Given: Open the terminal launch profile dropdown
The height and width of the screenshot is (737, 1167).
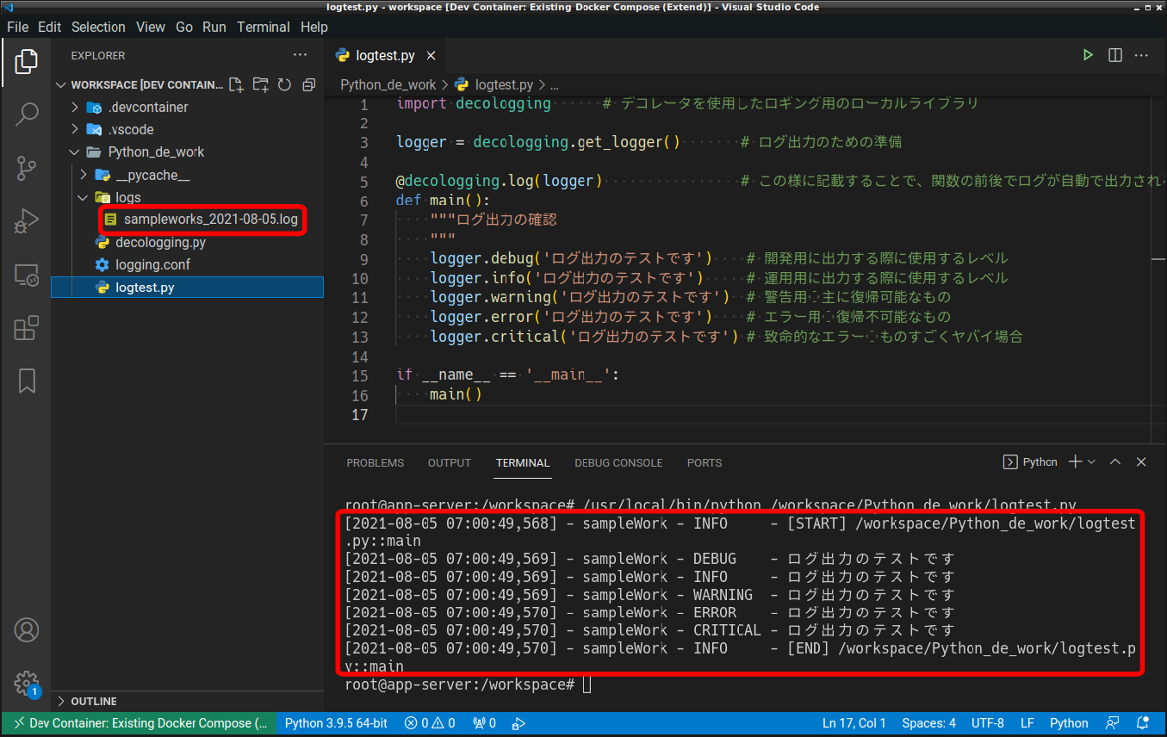Looking at the screenshot, I should click(x=1089, y=461).
